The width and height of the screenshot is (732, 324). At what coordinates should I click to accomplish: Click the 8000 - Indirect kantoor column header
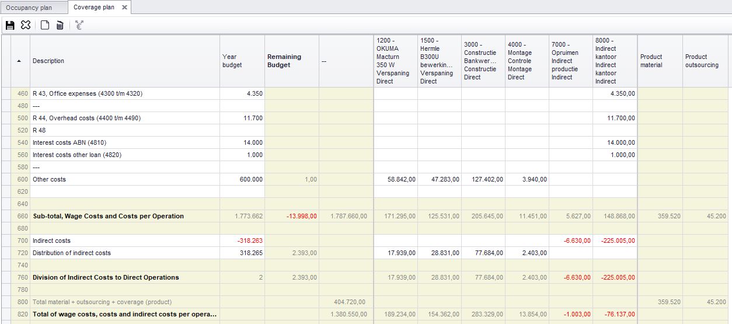(x=615, y=61)
